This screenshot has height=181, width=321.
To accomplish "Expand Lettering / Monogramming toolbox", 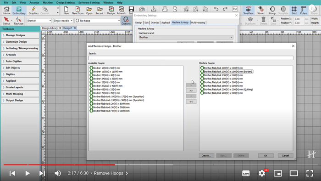I will (20, 48).
